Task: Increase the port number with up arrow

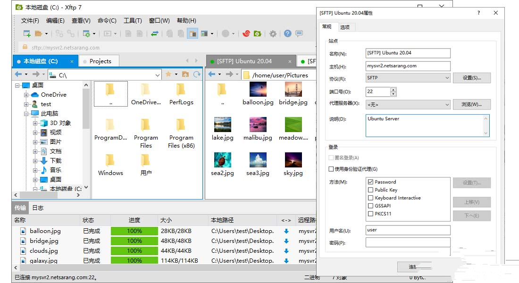Action: coord(393,89)
